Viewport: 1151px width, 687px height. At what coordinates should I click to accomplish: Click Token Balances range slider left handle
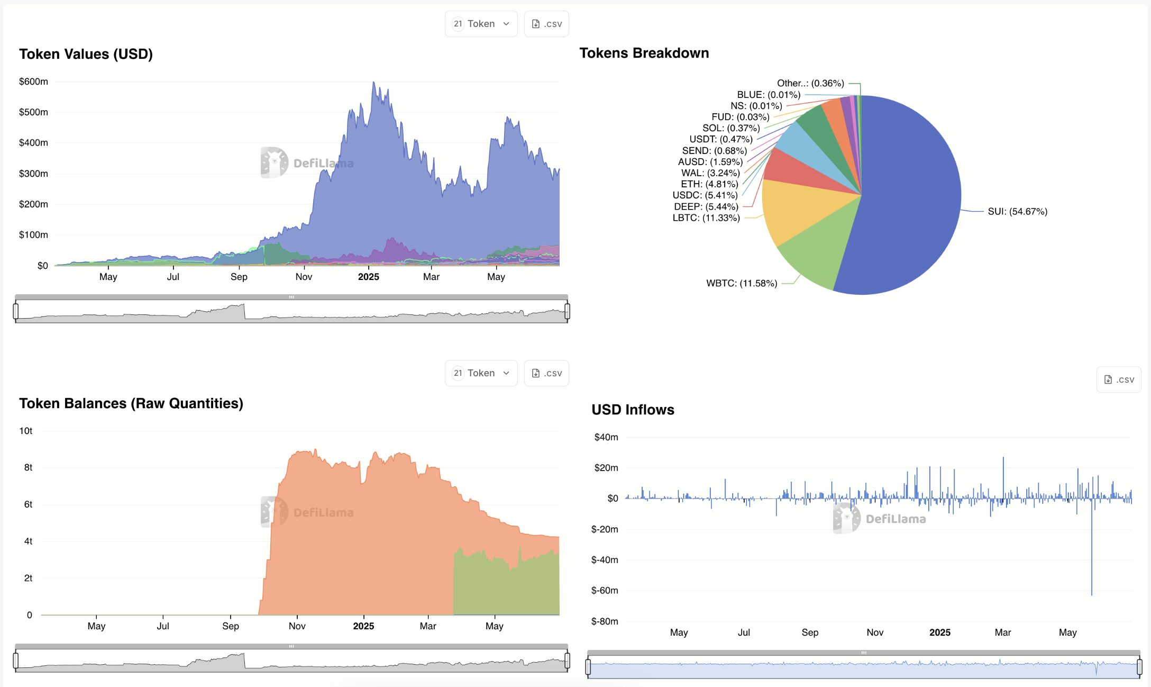16,661
